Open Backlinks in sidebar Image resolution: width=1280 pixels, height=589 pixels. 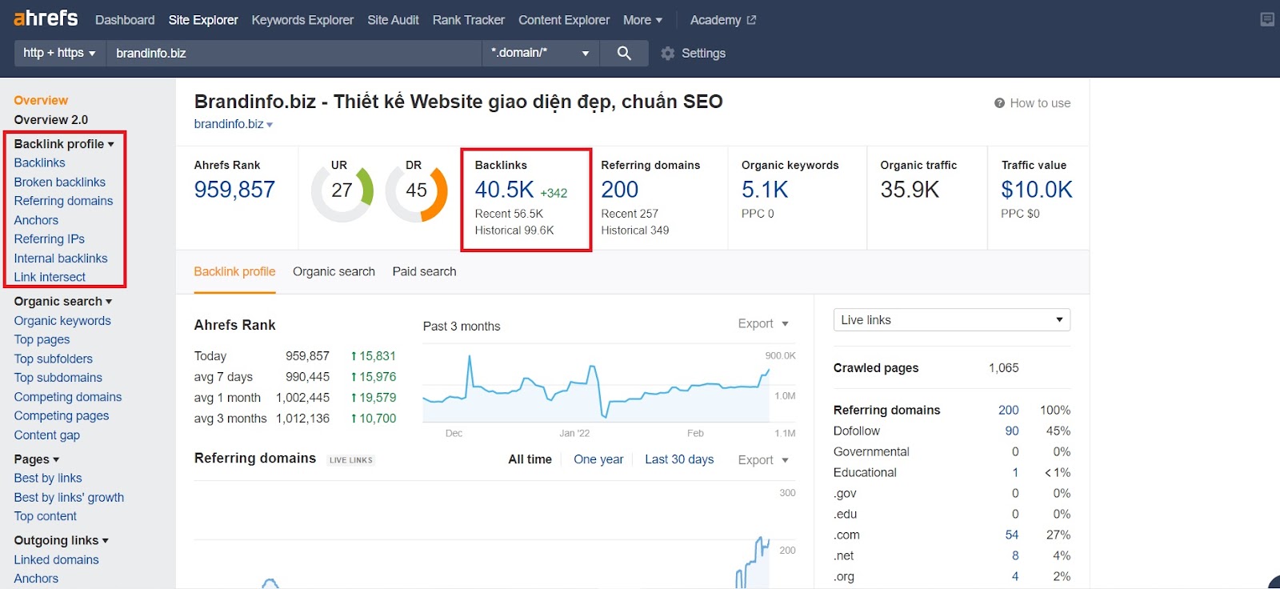click(39, 162)
